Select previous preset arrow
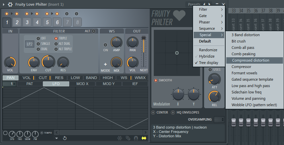The width and height of the screenshot is (284, 145). tap(204, 4)
